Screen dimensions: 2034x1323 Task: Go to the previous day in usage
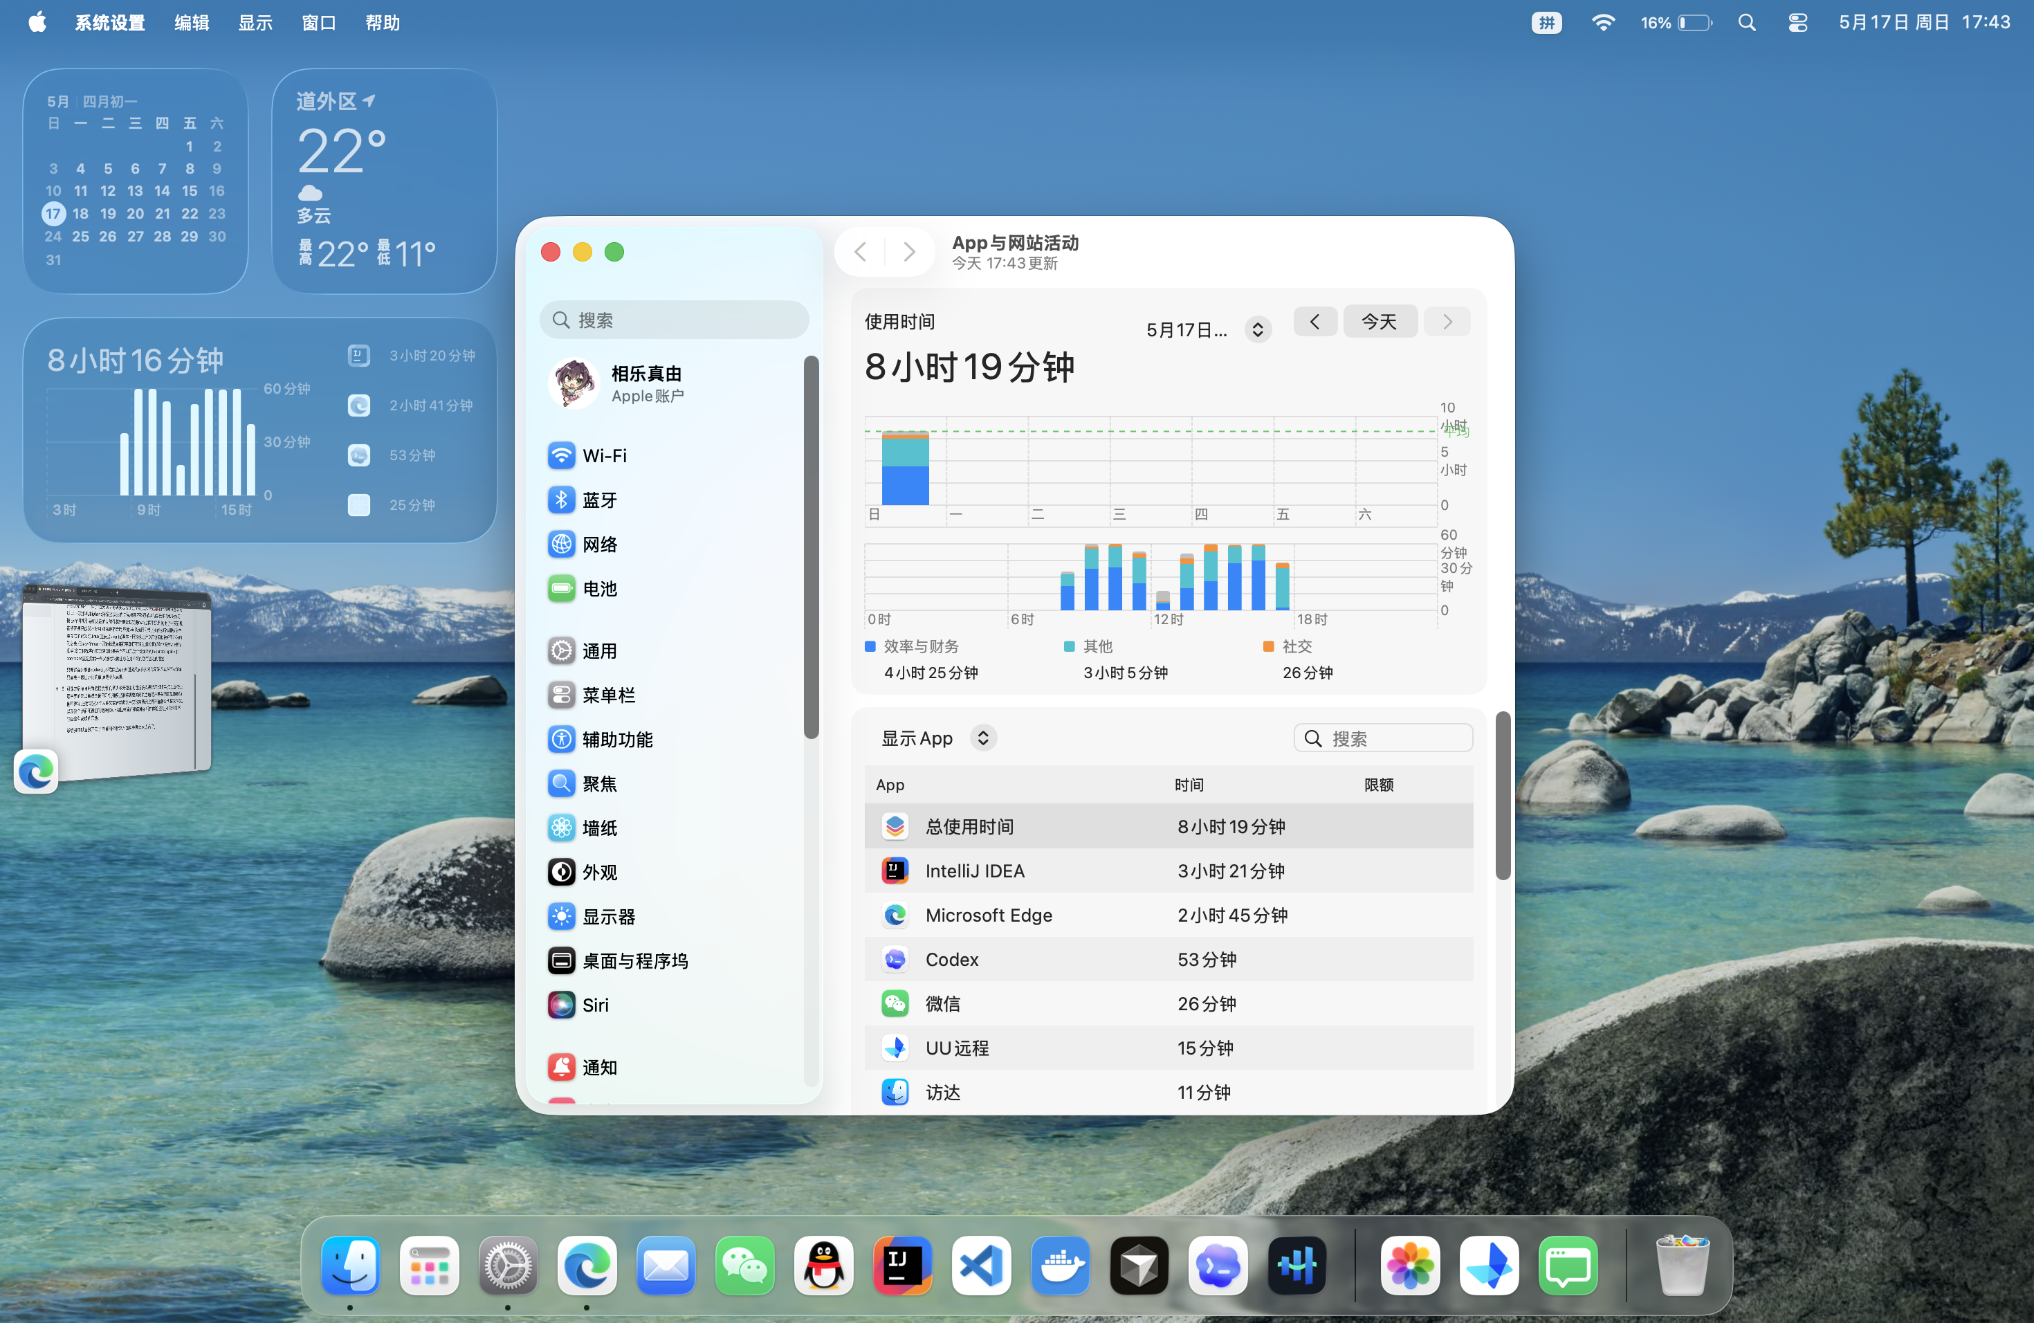[1314, 322]
